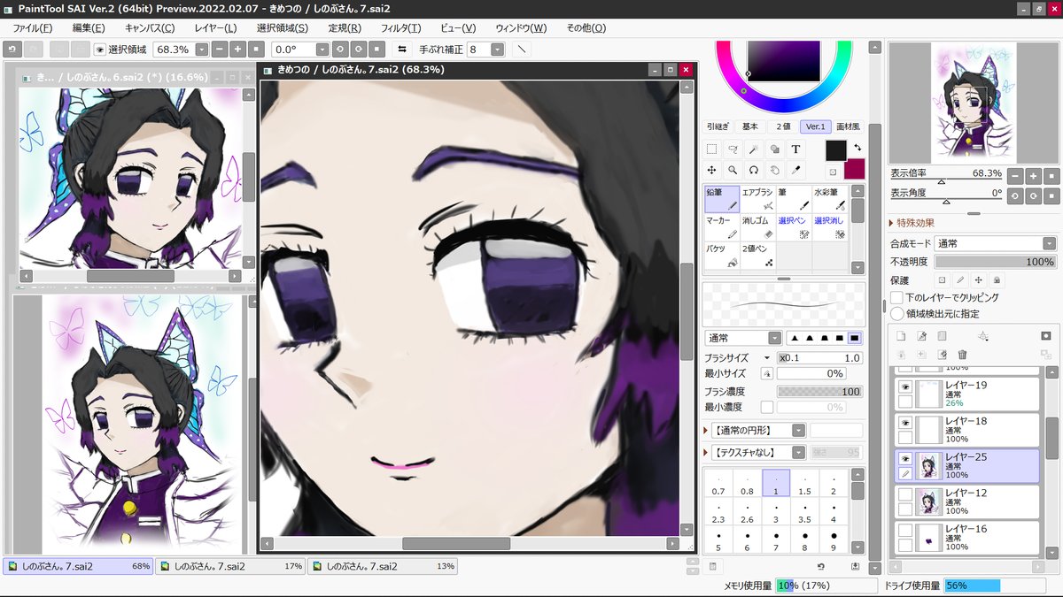Flip the view horizontally using toolbar icon
This screenshot has height=597, width=1063.
click(402, 50)
